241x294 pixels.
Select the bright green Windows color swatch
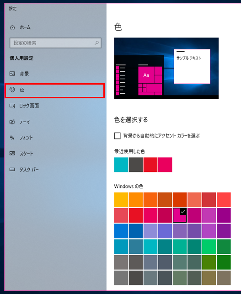209,246
